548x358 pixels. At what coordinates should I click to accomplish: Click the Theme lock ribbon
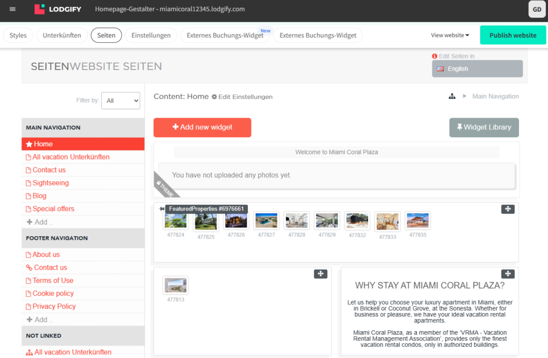(x=166, y=186)
